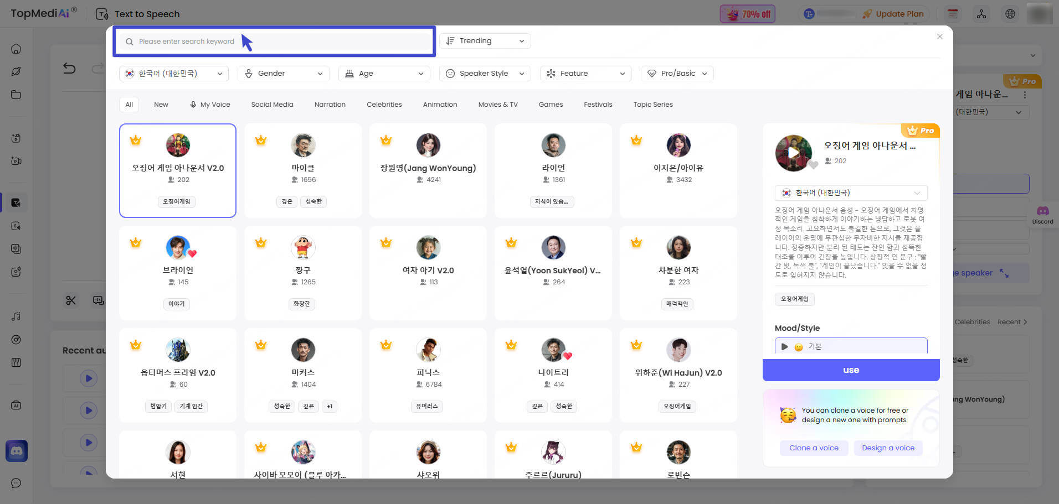
Task: Click the home icon in left sidebar
Action: 16,49
